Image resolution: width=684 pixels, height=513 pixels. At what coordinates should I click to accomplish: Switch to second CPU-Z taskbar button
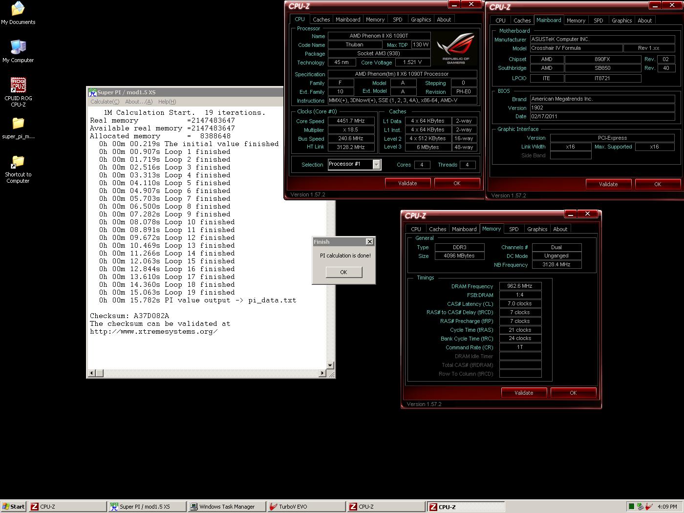386,507
